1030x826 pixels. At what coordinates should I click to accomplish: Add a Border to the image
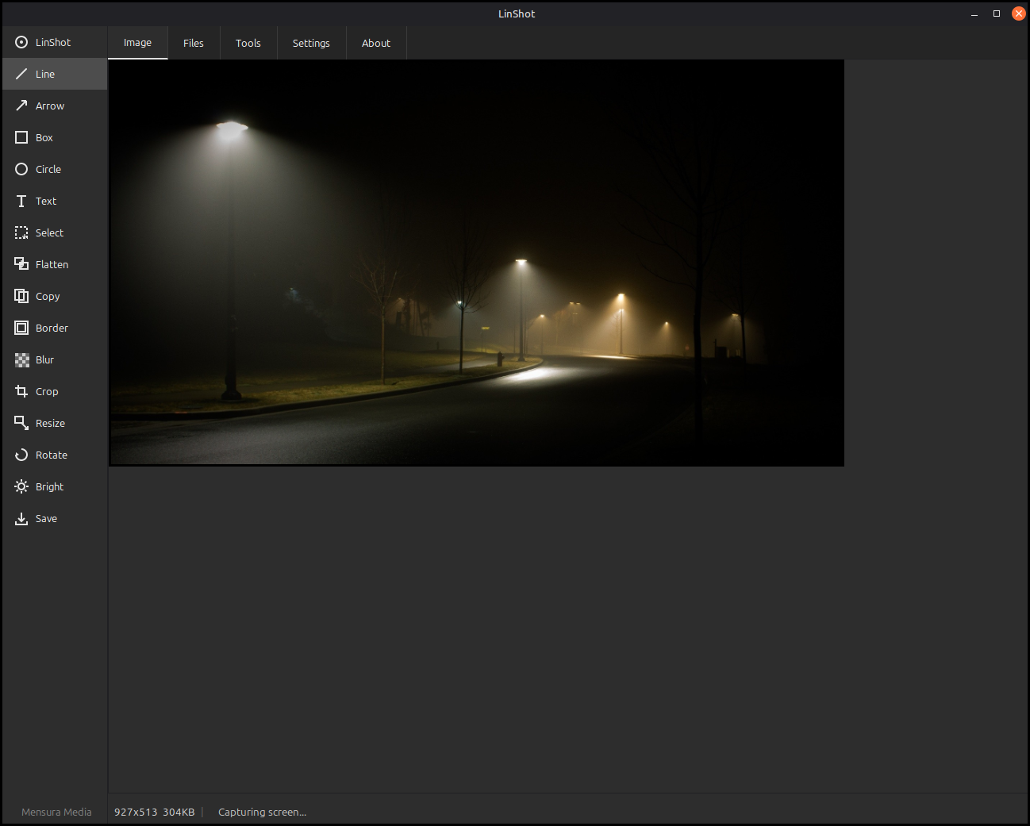tap(54, 328)
